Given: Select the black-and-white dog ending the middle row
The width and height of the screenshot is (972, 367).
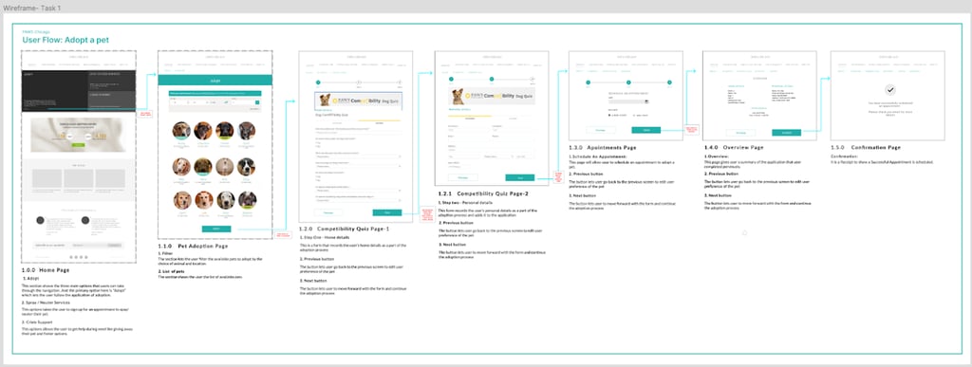Looking at the screenshot, I should click(246, 167).
